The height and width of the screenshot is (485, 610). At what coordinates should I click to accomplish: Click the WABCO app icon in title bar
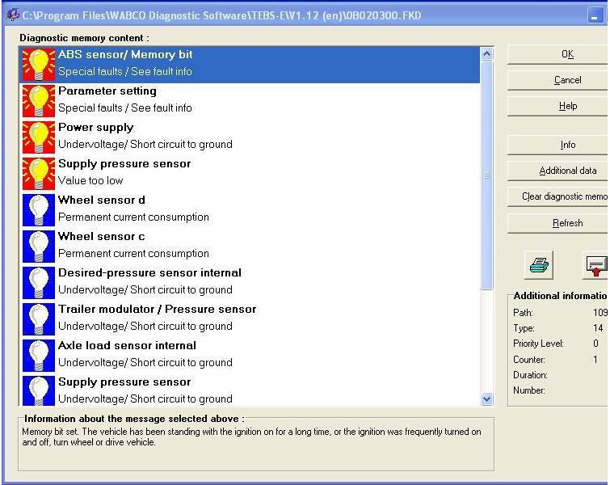pyautogui.click(x=13, y=15)
